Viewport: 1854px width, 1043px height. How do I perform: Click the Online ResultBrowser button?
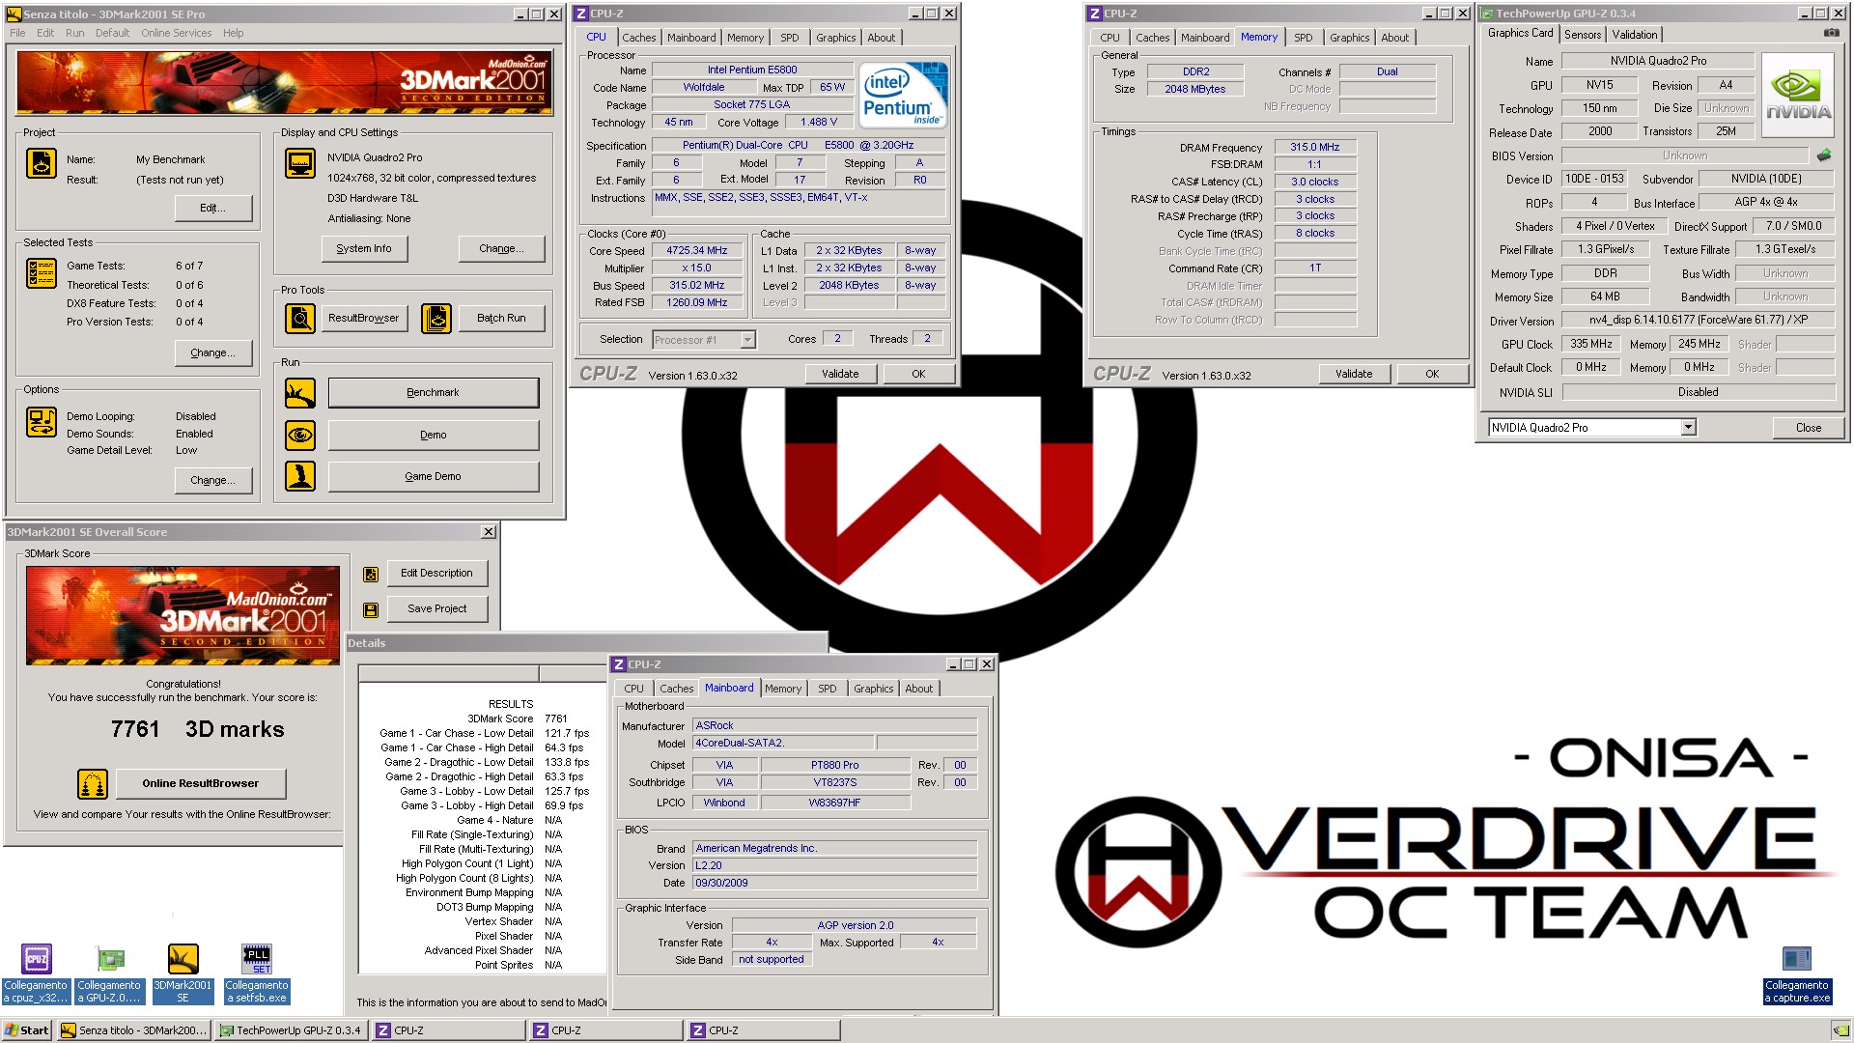click(201, 783)
